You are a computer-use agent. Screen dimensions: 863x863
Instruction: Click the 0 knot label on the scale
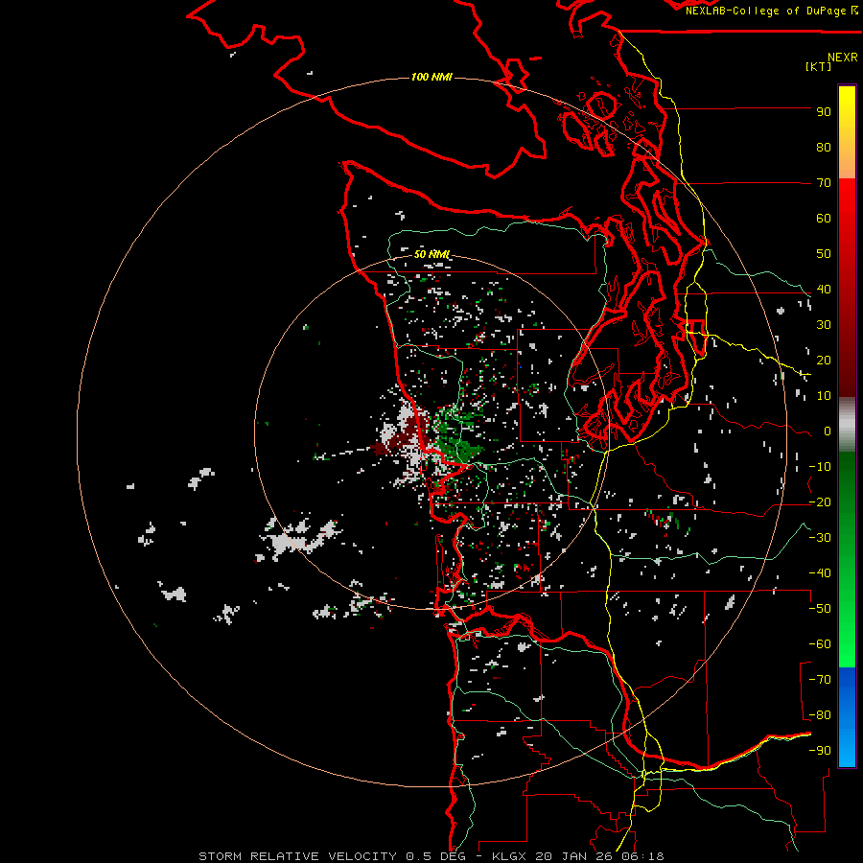pos(828,431)
